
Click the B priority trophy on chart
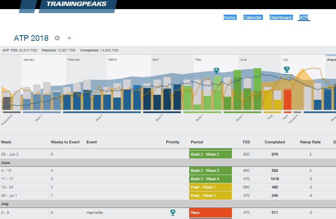[x=216, y=70]
